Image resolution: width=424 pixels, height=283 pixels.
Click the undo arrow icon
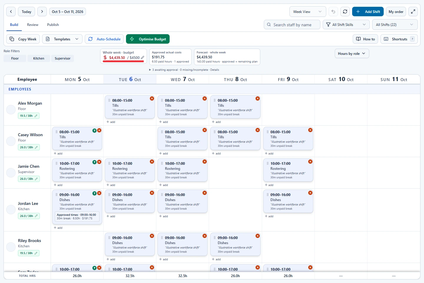click(333, 12)
